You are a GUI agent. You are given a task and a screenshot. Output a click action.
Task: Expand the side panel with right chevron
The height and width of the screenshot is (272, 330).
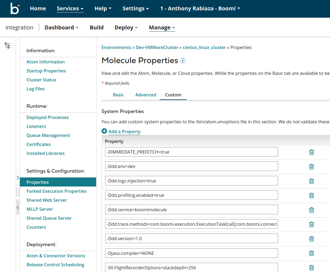[x=18, y=178]
